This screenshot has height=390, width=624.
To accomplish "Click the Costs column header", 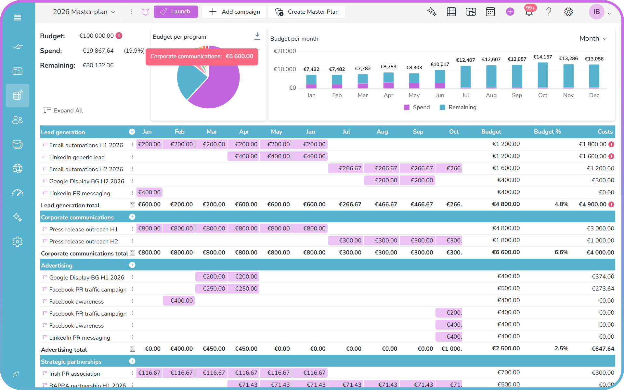I will 605,132.
